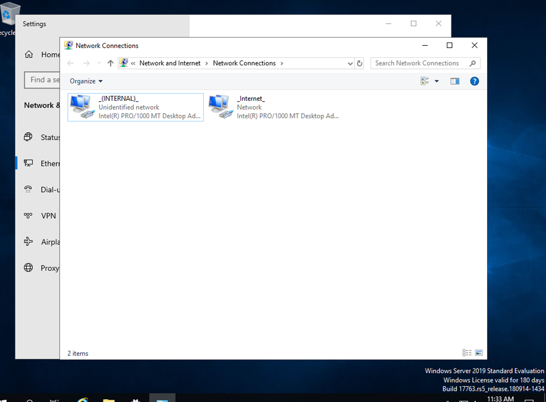The width and height of the screenshot is (546, 402).
Task: Close the Network Connections window
Action: (x=474, y=45)
